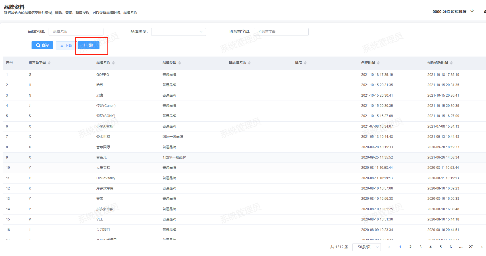
Task: Click pinyin letter G in GOPRO row
Action: 30,75
